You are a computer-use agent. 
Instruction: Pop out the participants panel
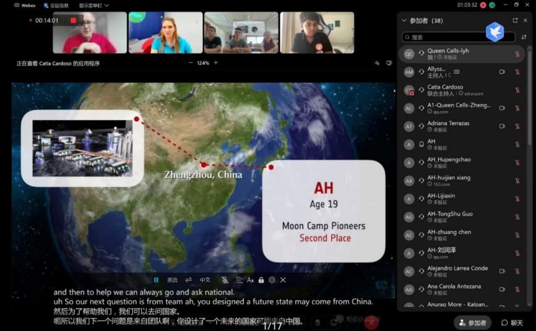515,20
